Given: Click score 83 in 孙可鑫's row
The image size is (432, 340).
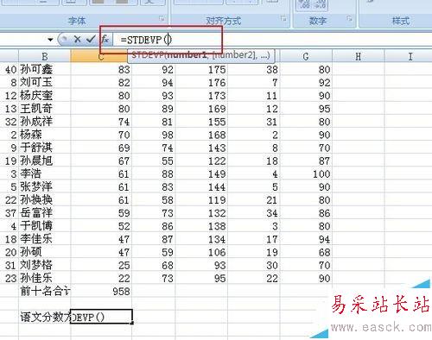Looking at the screenshot, I should 101,69.
